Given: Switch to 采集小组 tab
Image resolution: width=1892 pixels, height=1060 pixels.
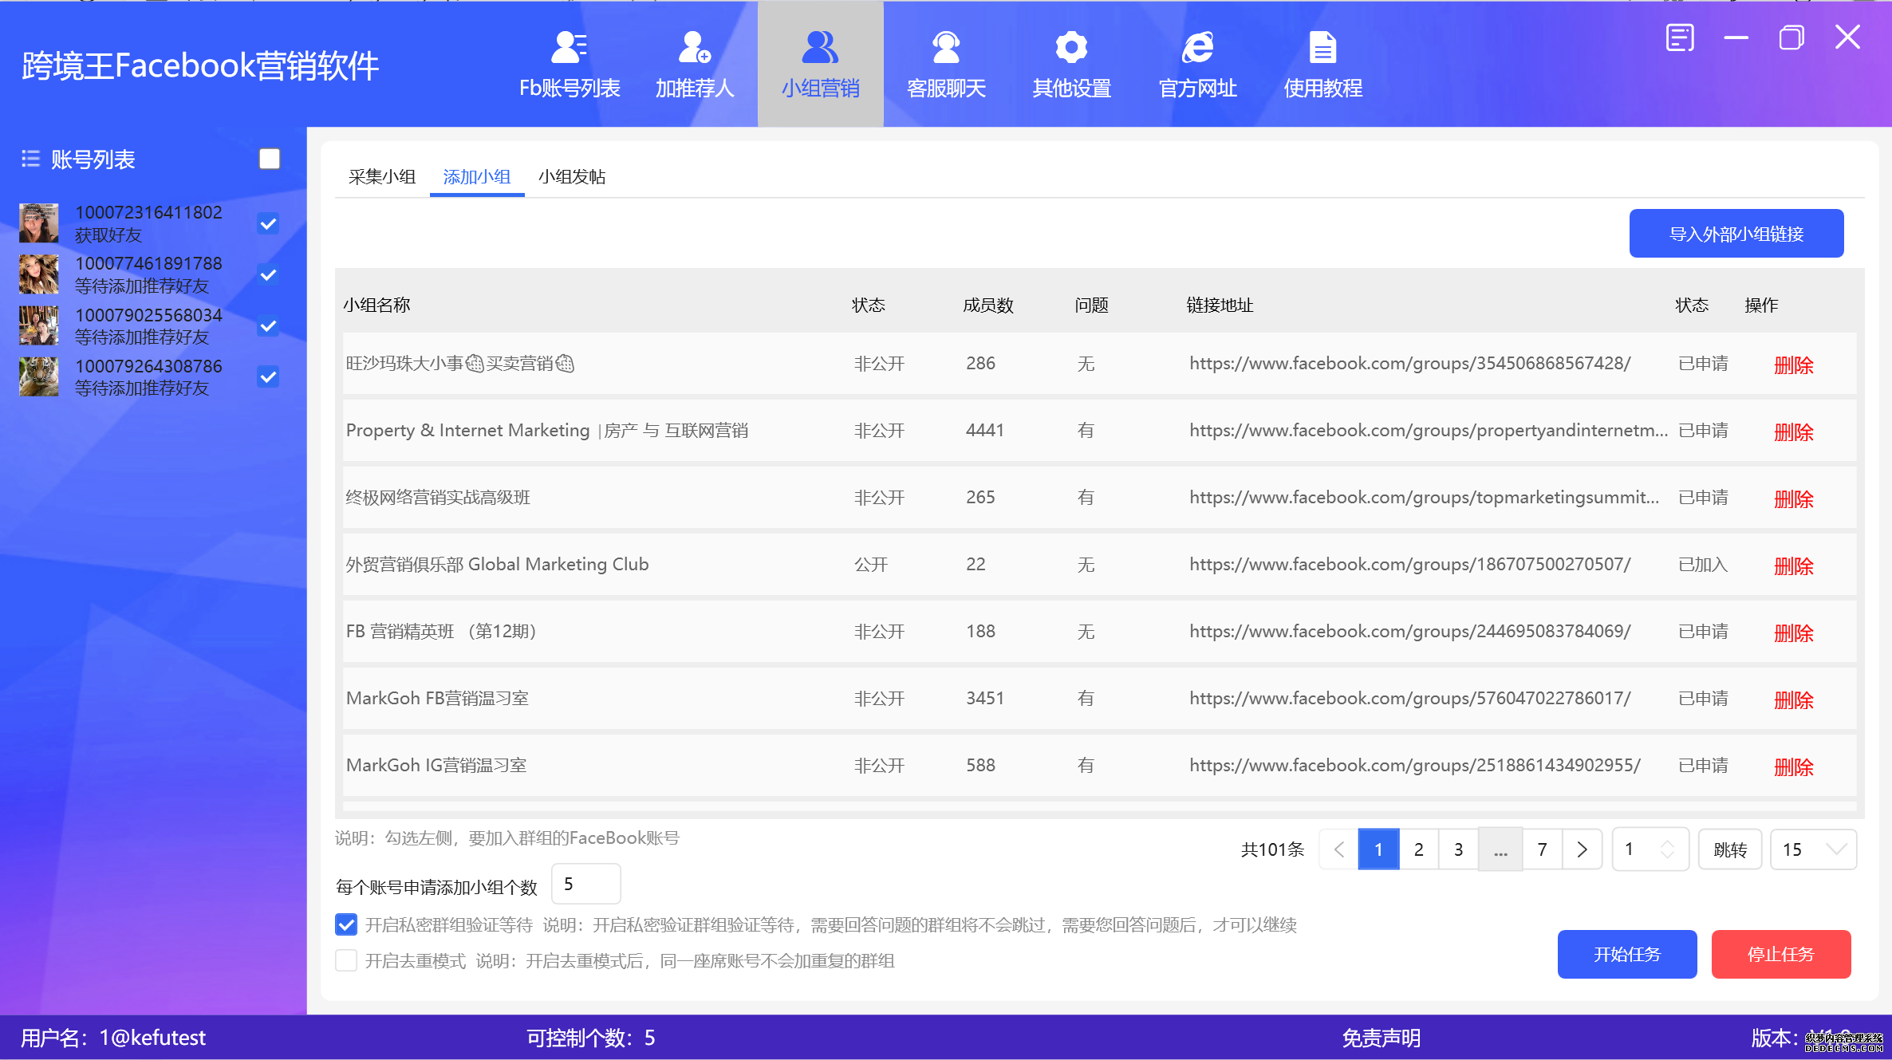Looking at the screenshot, I should click(380, 177).
